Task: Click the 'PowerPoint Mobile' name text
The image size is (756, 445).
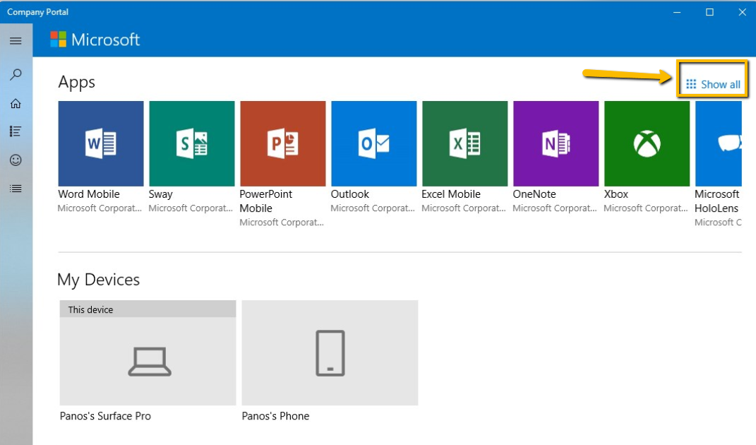Action: coord(265,201)
